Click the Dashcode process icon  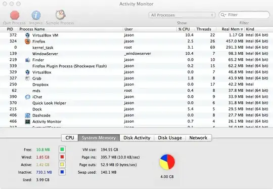[x=27, y=116]
